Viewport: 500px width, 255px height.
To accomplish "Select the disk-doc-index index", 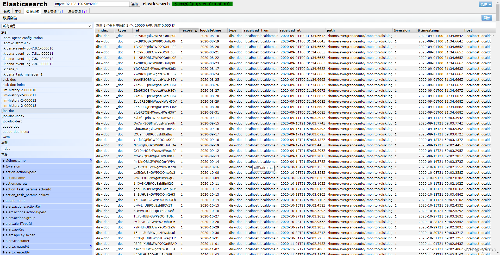I will [x=47, y=85].
